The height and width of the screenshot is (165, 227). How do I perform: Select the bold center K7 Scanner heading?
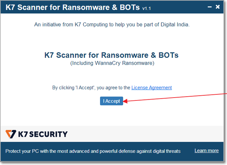(x=111, y=55)
